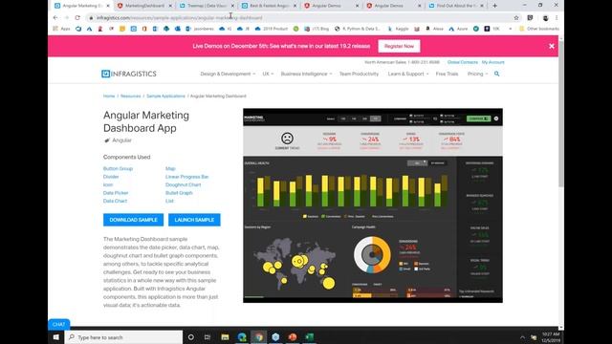The image size is (612, 344).
Task: Open the Kaggle bookmark
Action: click(398, 29)
